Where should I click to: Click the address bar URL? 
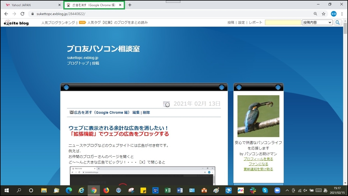pos(61,14)
